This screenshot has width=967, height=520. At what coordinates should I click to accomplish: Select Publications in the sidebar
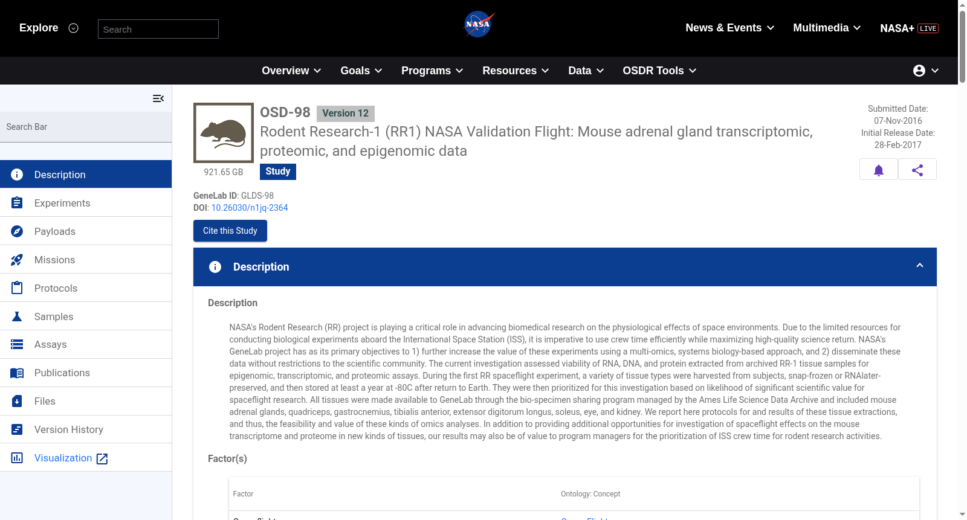(86, 373)
